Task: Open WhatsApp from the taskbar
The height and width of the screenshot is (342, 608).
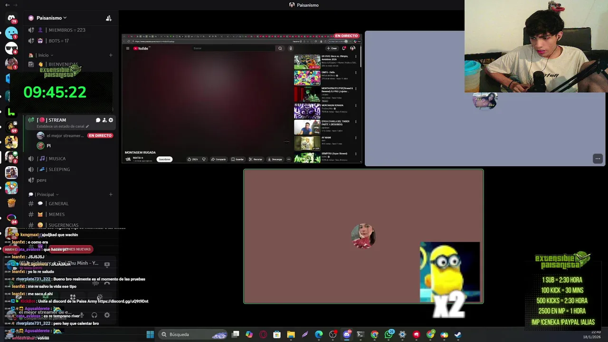Action: coord(389,334)
